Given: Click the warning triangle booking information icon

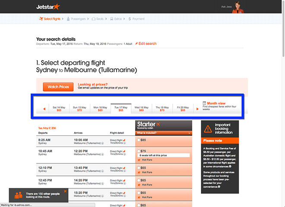Looking at the screenshot, I should 208,129.
